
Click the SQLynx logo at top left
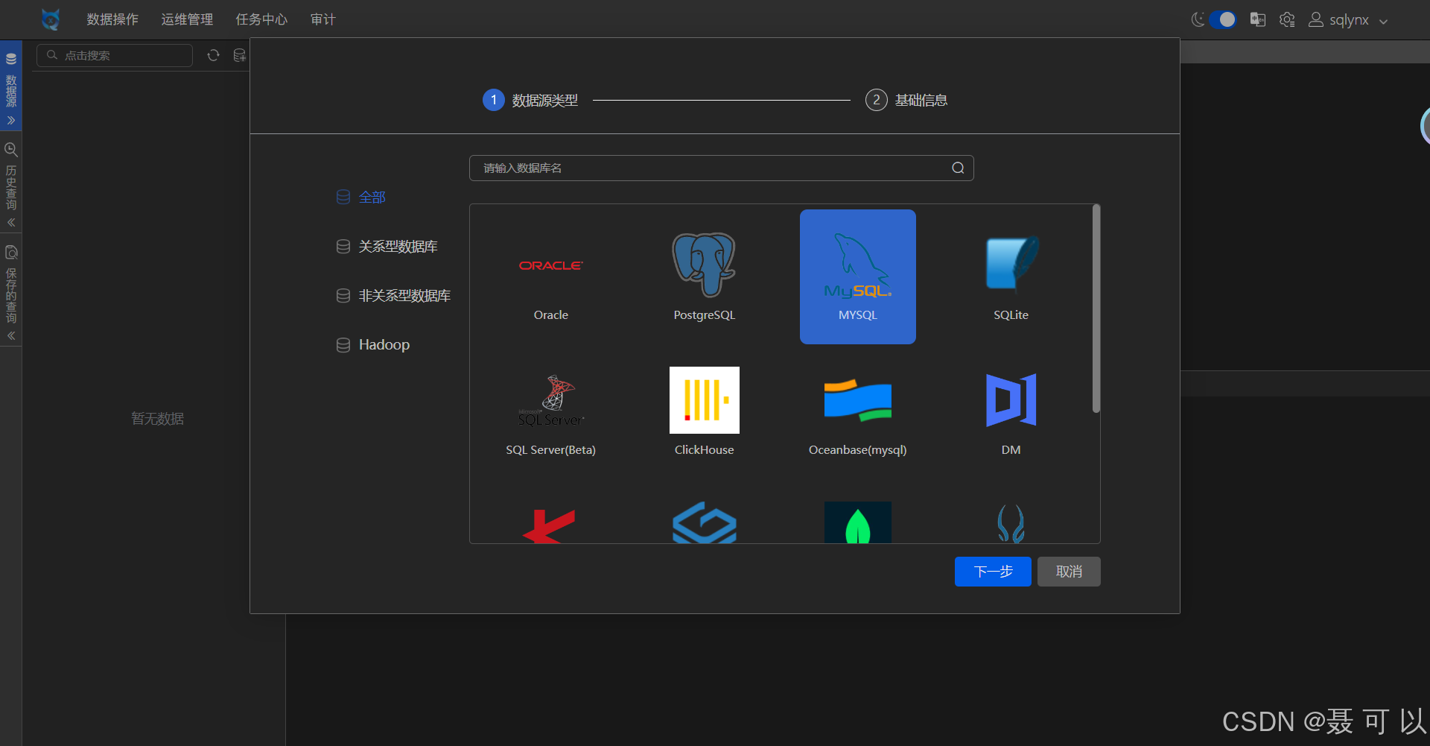point(51,19)
